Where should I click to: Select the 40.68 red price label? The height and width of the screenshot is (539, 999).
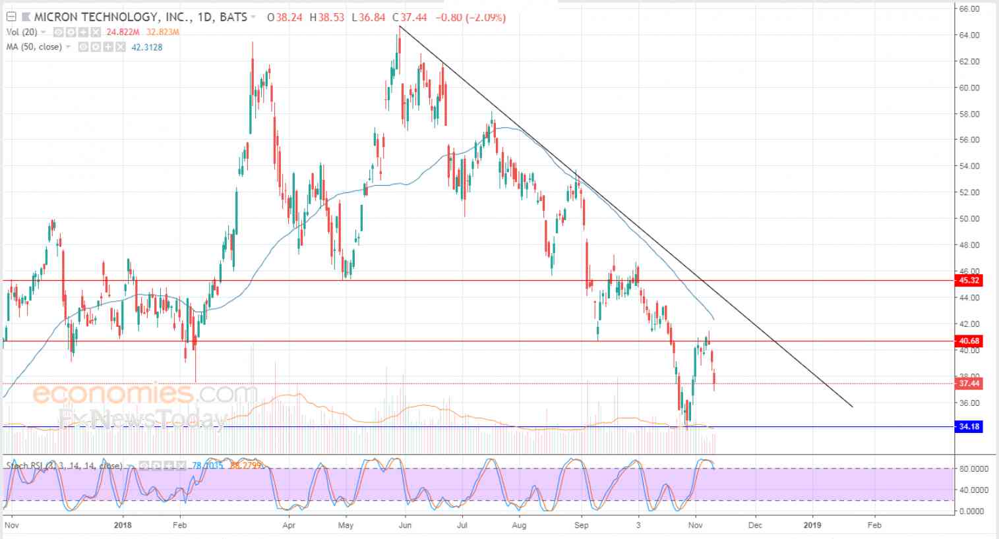tap(969, 341)
